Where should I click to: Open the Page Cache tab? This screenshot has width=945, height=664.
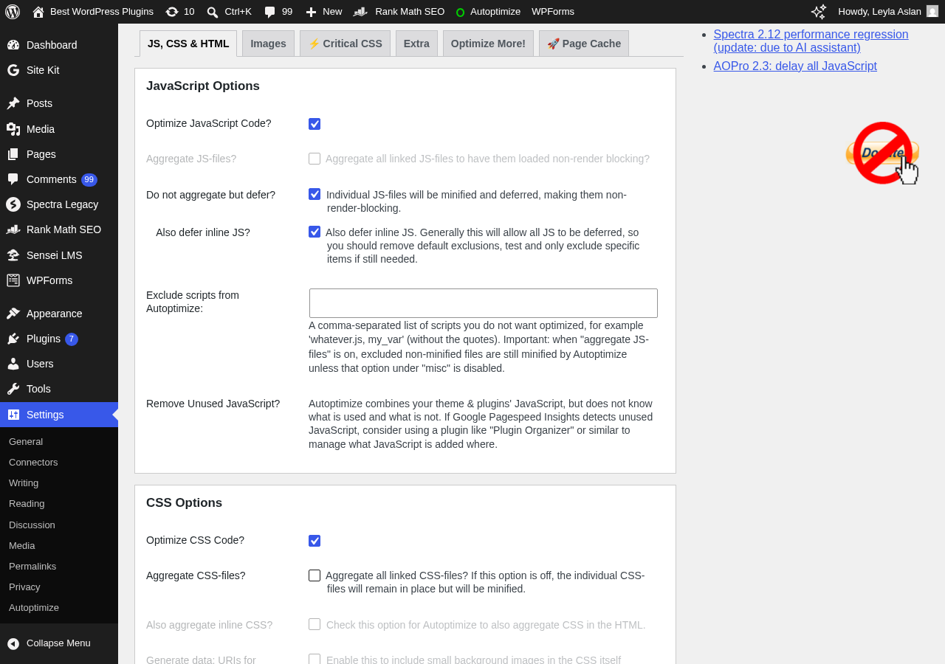[584, 44]
